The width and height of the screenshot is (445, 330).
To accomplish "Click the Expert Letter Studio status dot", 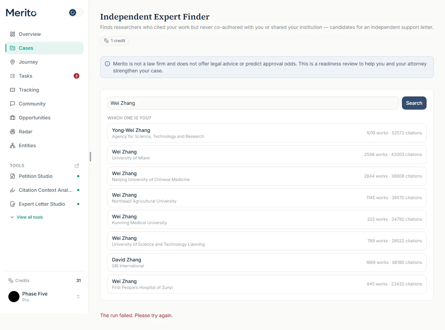I will click(78, 204).
